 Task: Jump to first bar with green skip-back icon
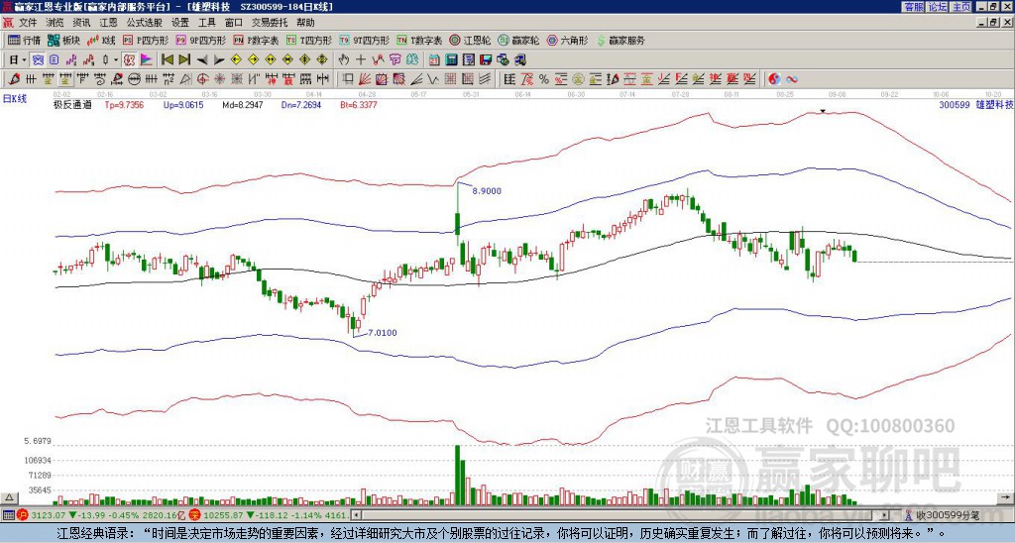coord(167,60)
